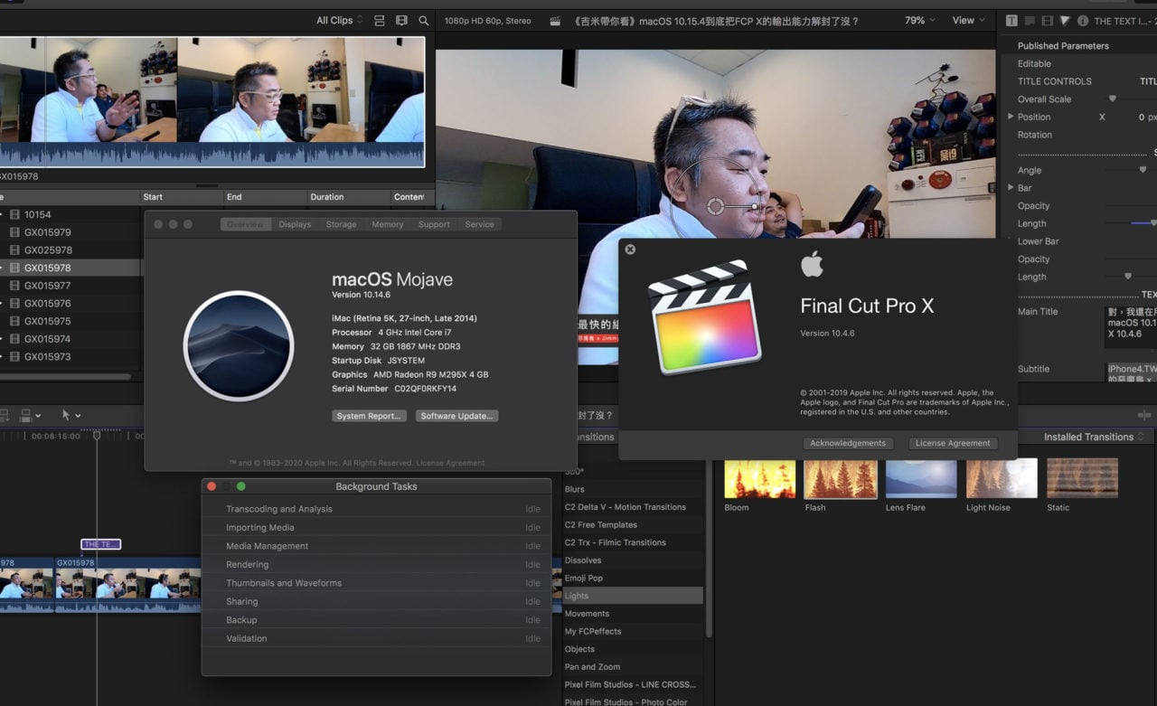This screenshot has width=1157, height=706.
Task: Select the Light Noise transition thumbnail
Action: pyautogui.click(x=1002, y=478)
